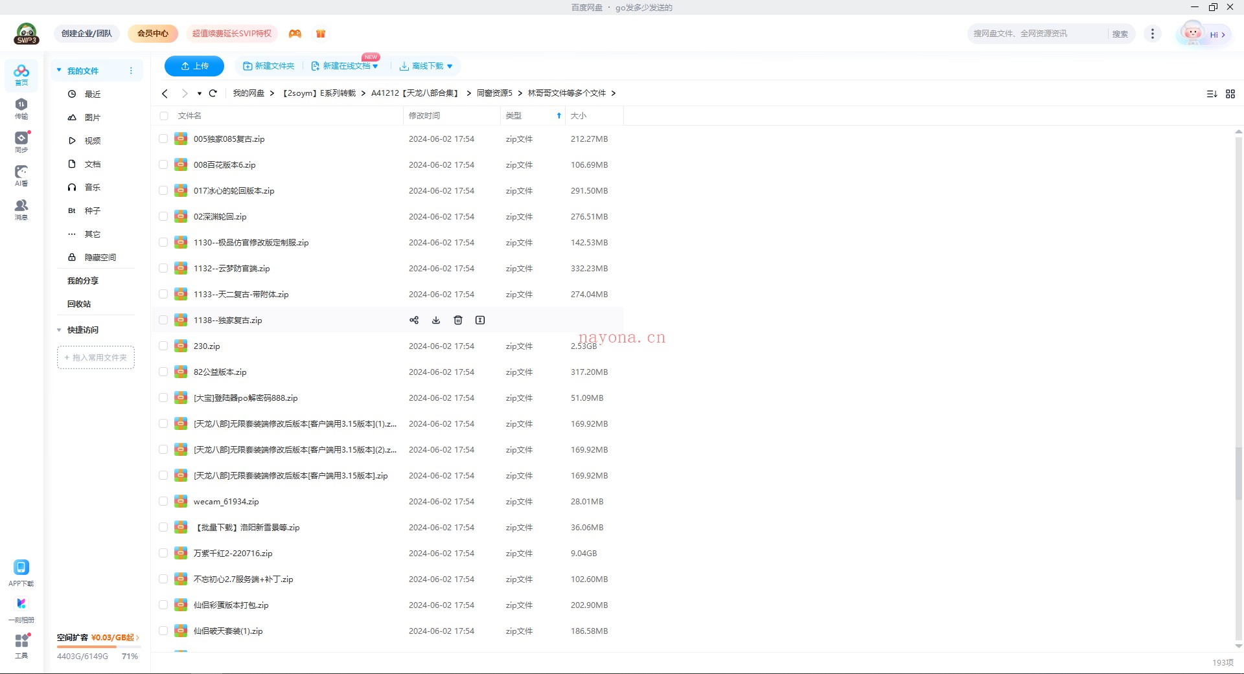Check the box for 1132--云梦防官端.zip
This screenshot has width=1244, height=674.
pyautogui.click(x=163, y=268)
